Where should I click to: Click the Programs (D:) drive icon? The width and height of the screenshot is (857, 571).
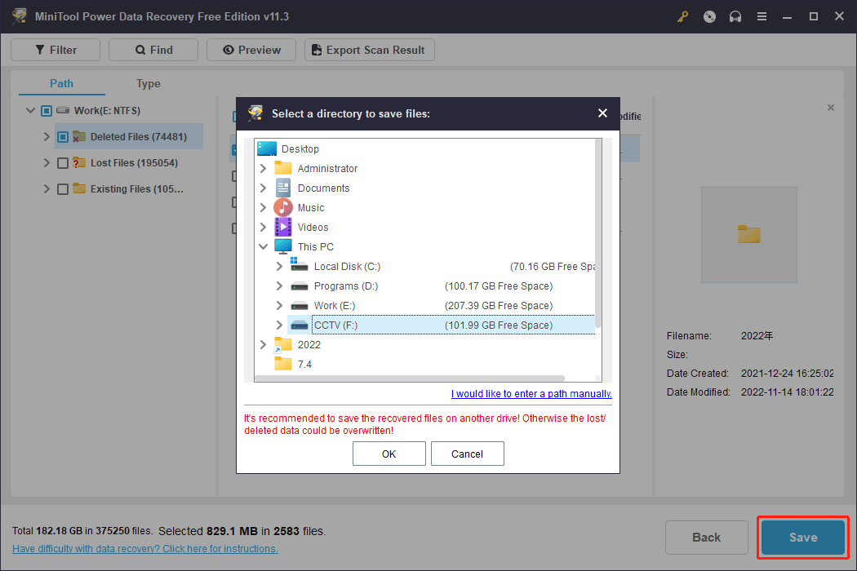[299, 286]
